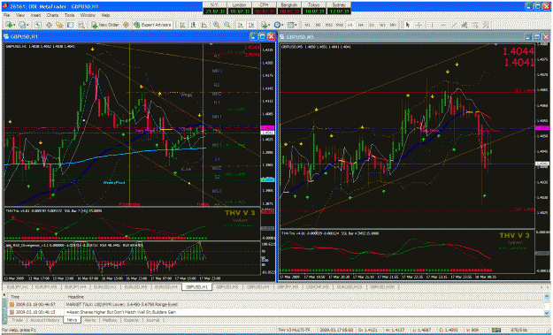The width and height of the screenshot is (553, 335).
Task: Select the H1 timeframe button
Action: [x=350, y=25]
